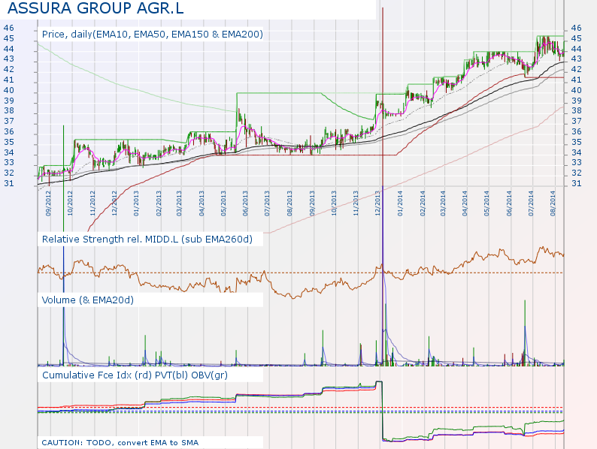Select the 05/2014 date axis label

coord(486,203)
